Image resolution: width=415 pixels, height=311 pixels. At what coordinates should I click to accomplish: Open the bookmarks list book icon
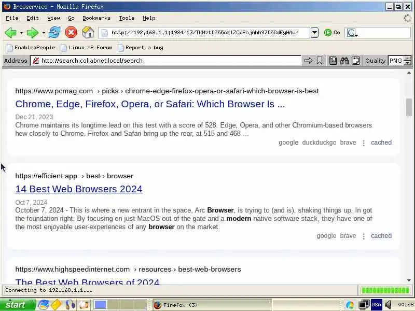click(x=333, y=61)
